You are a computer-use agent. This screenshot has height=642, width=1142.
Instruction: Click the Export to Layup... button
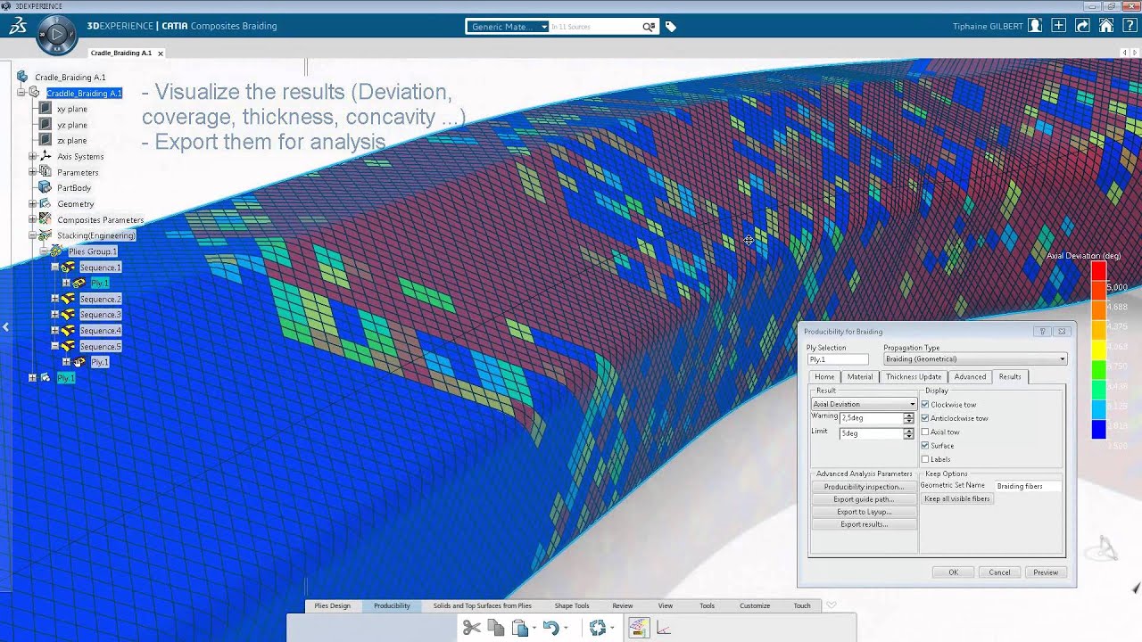tap(864, 512)
